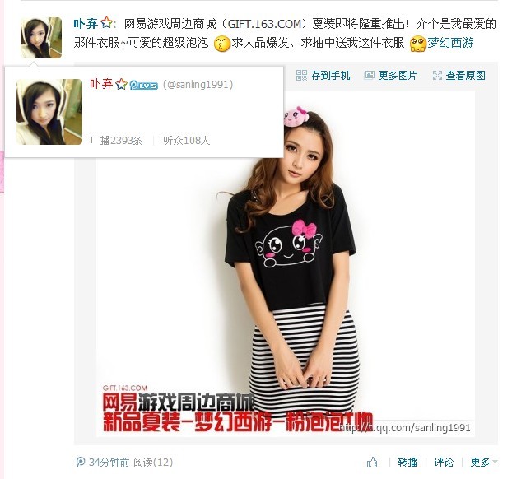The width and height of the screenshot is (512, 479).
Task: Click the LV5 level badge in the popup card
Action: [x=144, y=85]
